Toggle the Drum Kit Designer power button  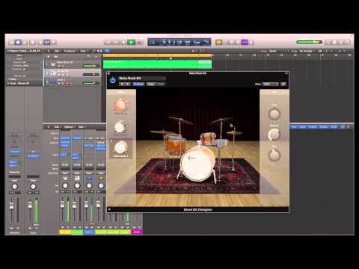113,80
